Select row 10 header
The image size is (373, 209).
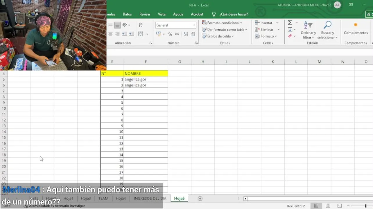[x=4, y=108]
